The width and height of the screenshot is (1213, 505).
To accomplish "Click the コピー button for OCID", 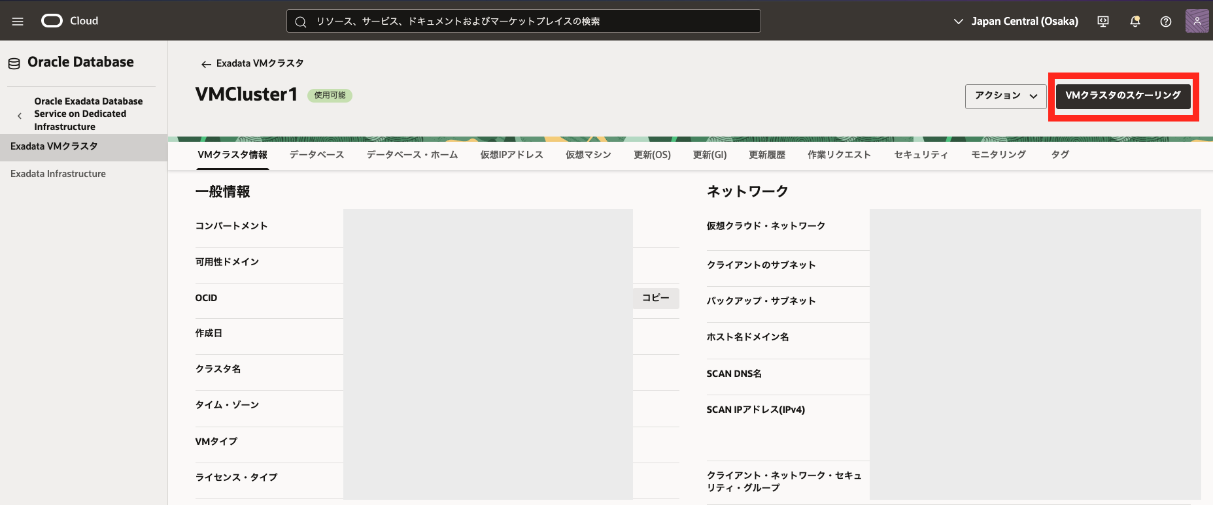I will (655, 298).
